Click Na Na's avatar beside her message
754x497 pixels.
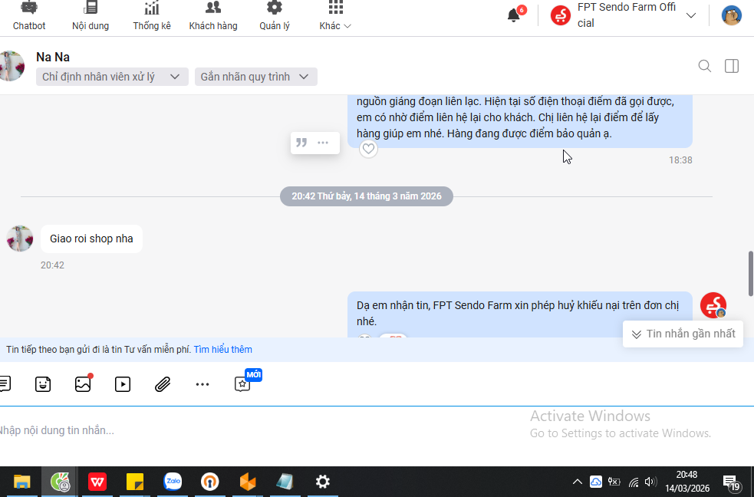point(20,239)
